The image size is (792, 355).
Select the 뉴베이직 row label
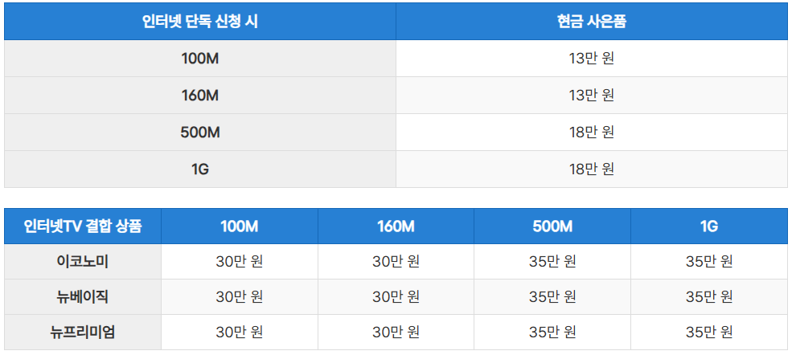(83, 297)
